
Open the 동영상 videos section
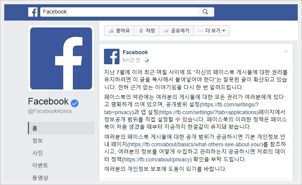pos(40,178)
